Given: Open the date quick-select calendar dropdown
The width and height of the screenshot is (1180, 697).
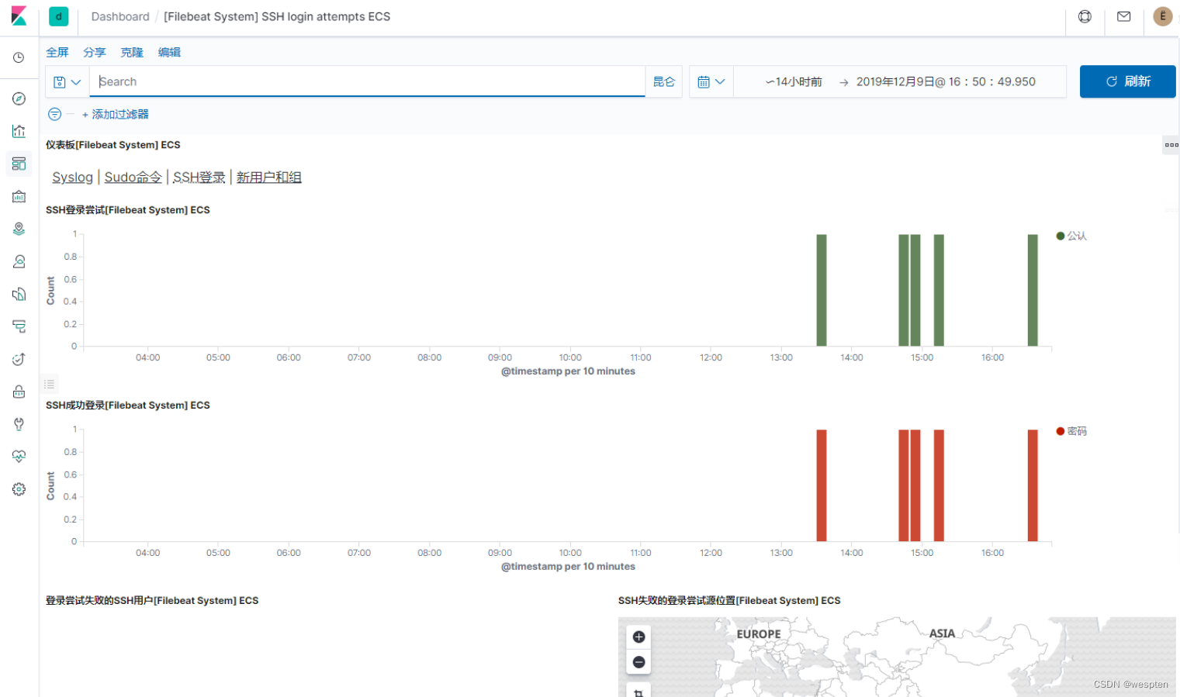Looking at the screenshot, I should tap(711, 81).
